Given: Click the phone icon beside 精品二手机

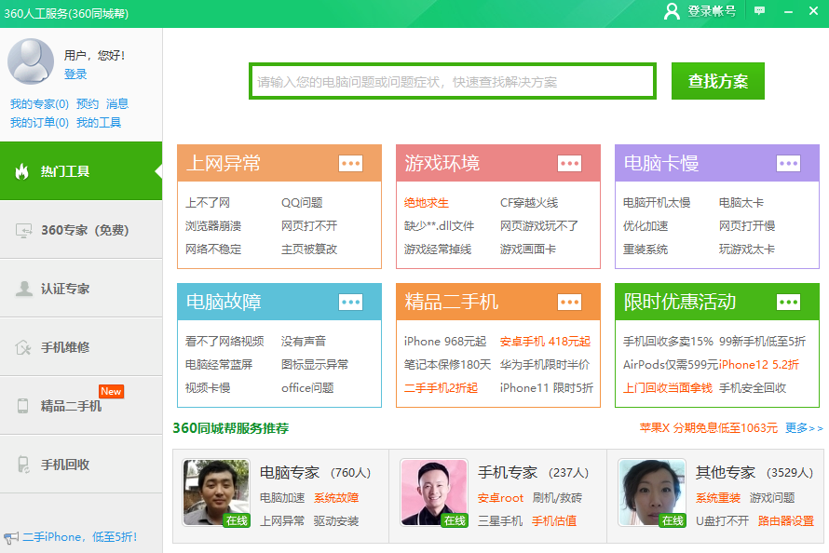Looking at the screenshot, I should (22, 406).
